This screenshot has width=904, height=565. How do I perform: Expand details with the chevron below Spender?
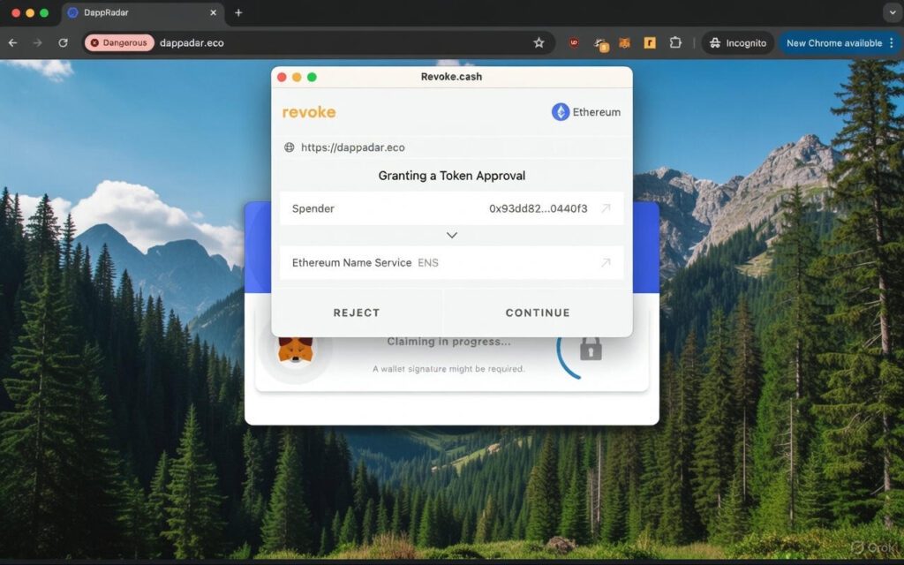452,236
